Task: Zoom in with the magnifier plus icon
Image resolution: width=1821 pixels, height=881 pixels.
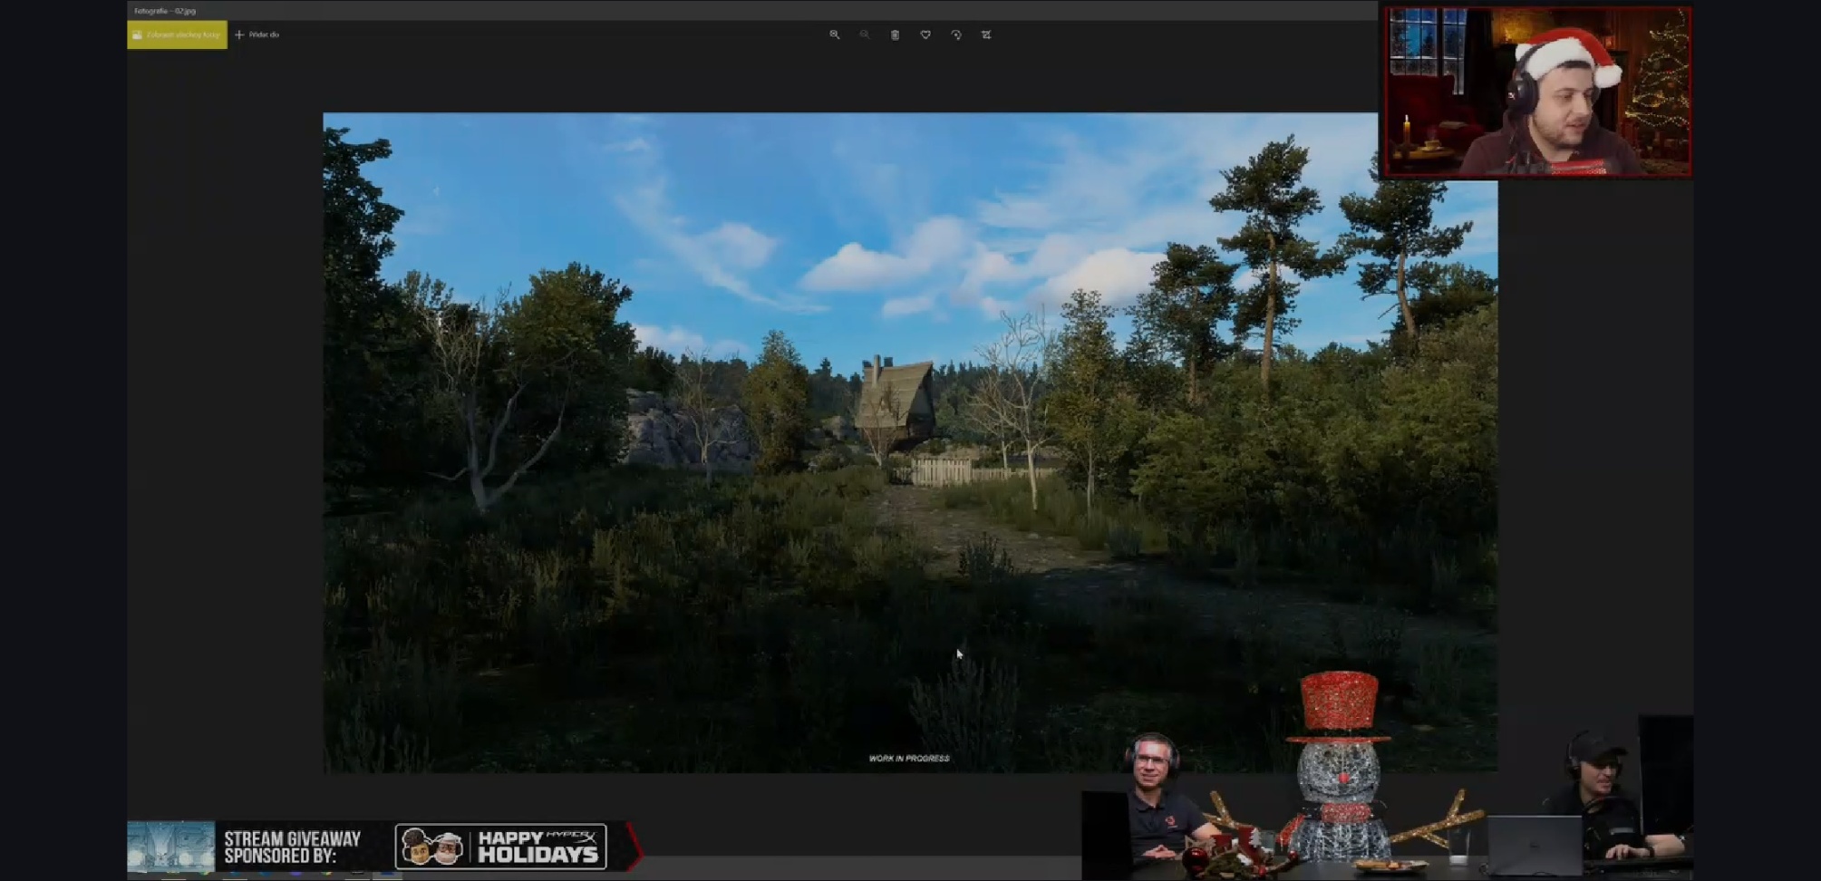Action: 834,34
